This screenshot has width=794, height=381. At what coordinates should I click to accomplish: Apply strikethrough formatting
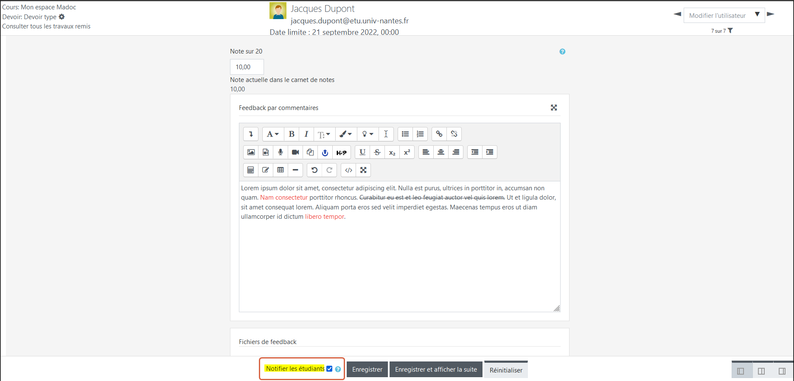tap(377, 152)
